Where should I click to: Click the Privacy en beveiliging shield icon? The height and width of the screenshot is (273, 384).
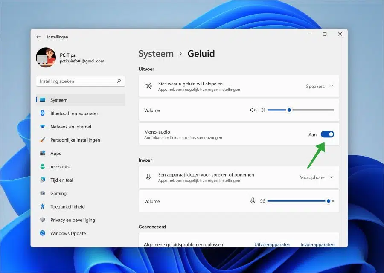point(43,220)
